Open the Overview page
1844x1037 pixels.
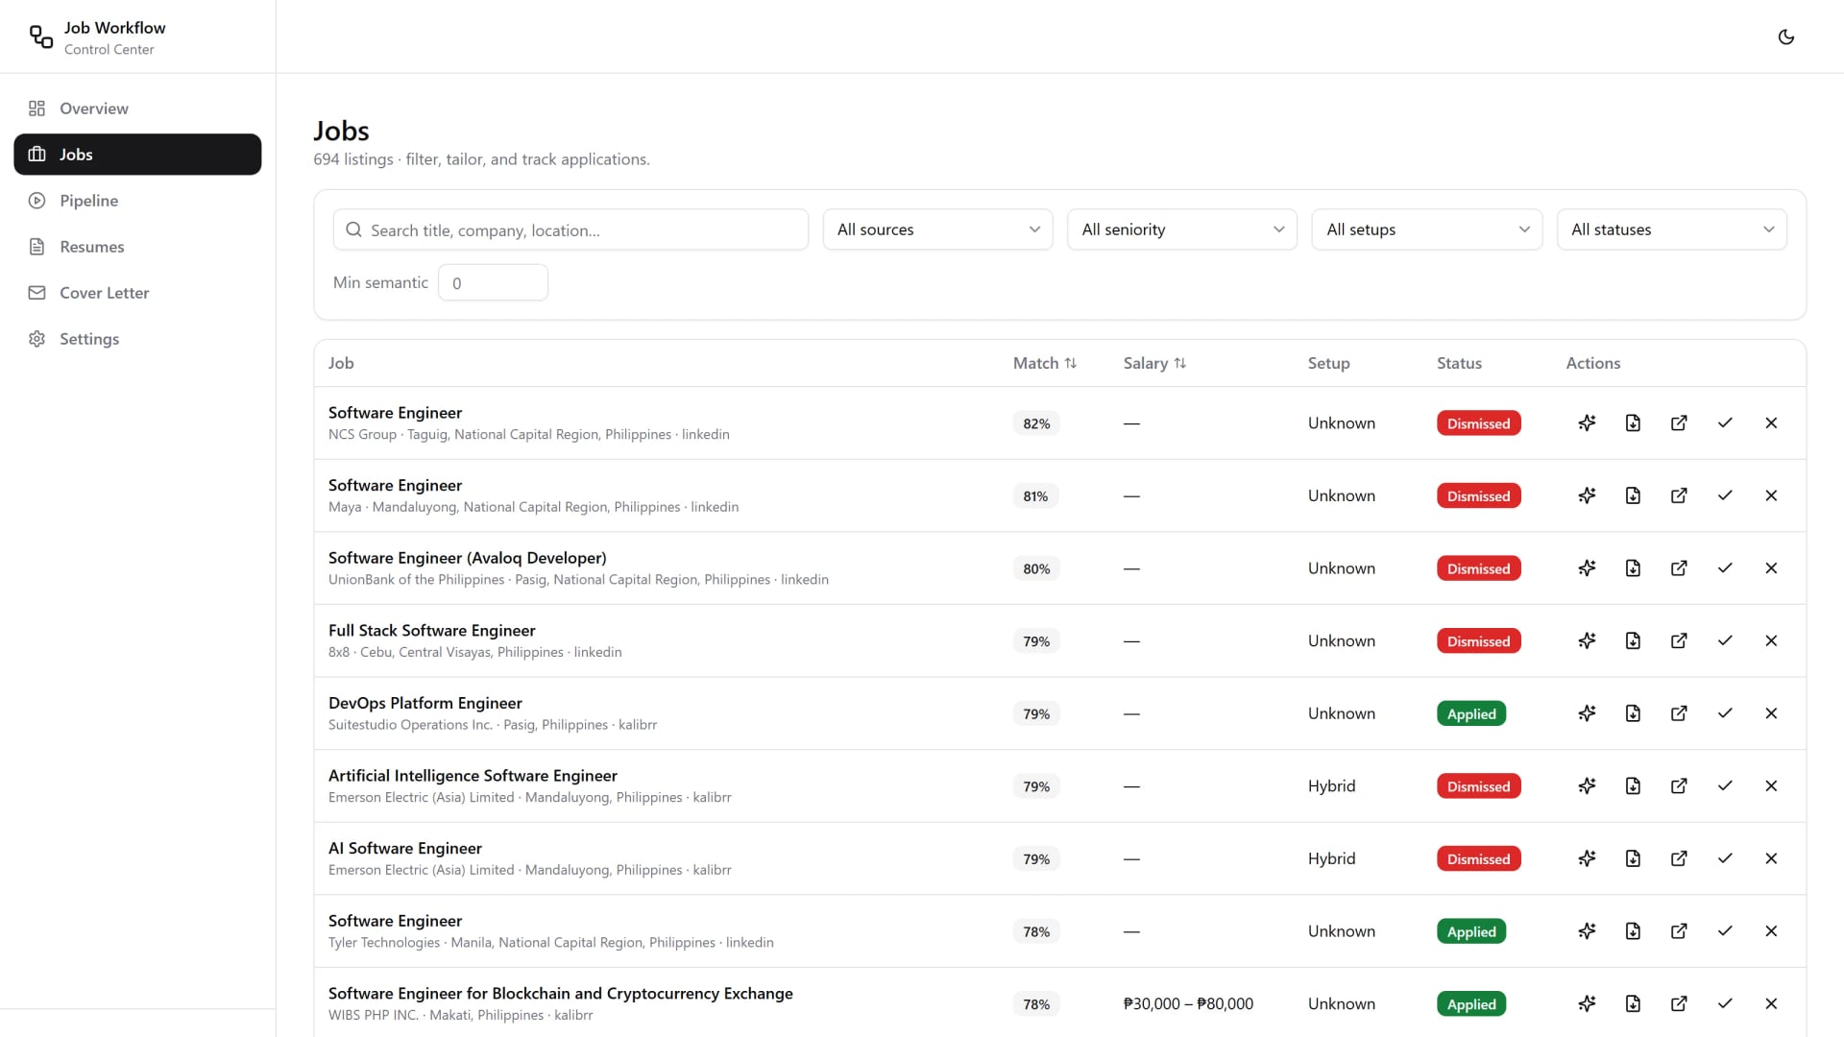click(137, 109)
